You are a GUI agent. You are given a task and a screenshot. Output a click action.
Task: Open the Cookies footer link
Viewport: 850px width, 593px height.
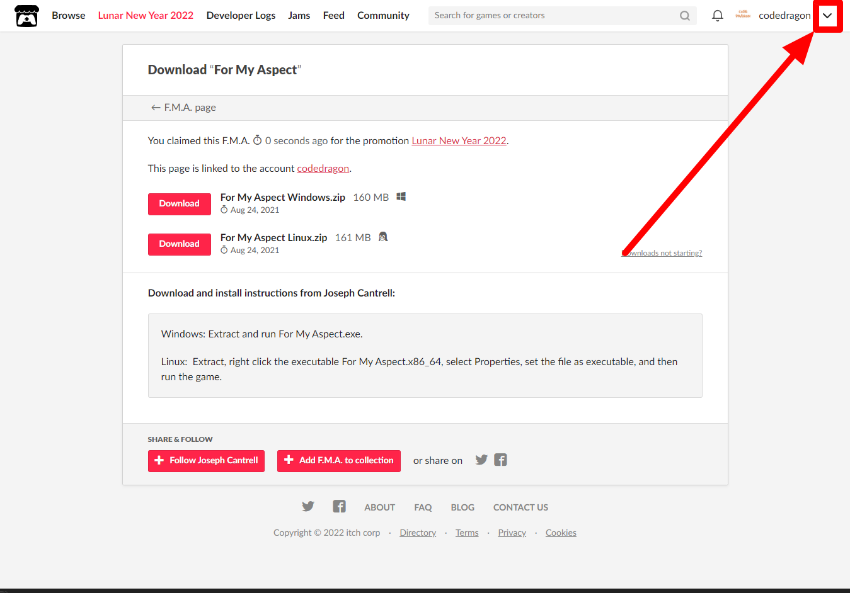click(x=561, y=533)
